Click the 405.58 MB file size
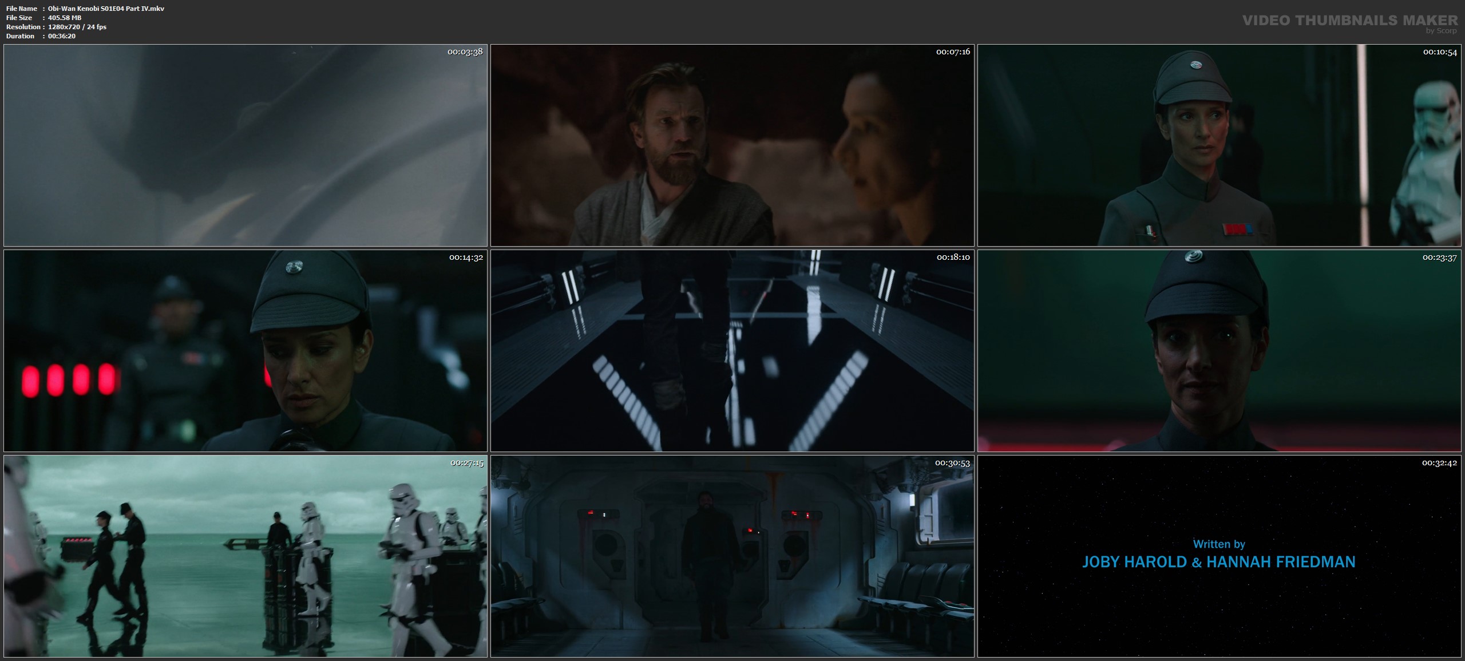This screenshot has height=661, width=1465. pyautogui.click(x=65, y=18)
